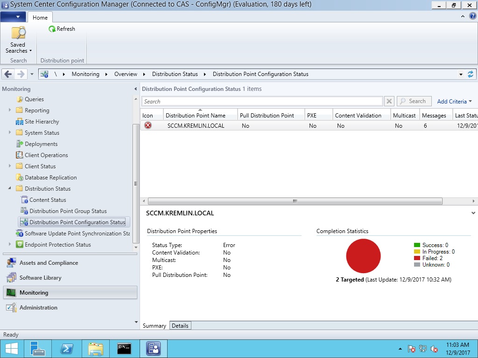Select the Monitoring workspace button

[x=70, y=293]
